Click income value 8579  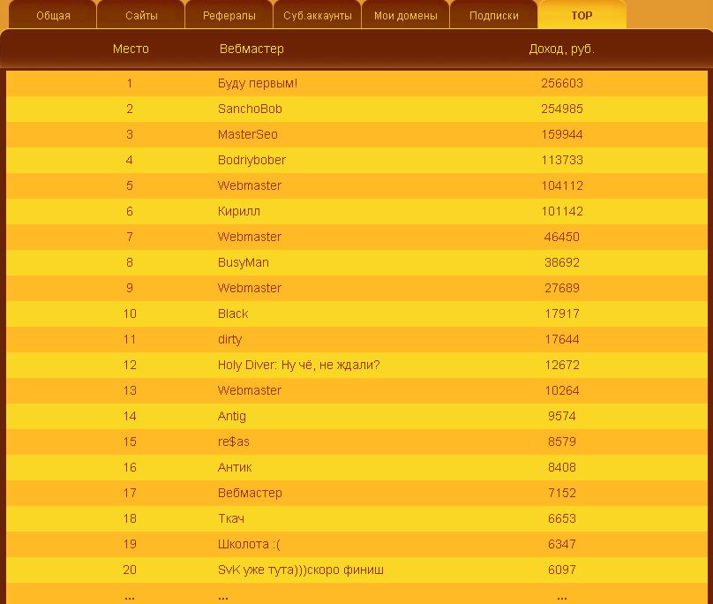[561, 442]
